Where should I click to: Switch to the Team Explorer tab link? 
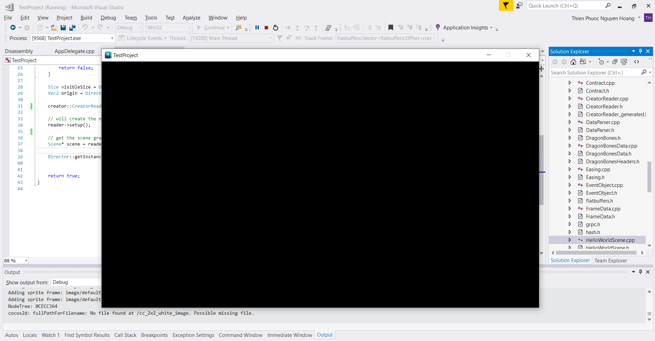[611, 260]
